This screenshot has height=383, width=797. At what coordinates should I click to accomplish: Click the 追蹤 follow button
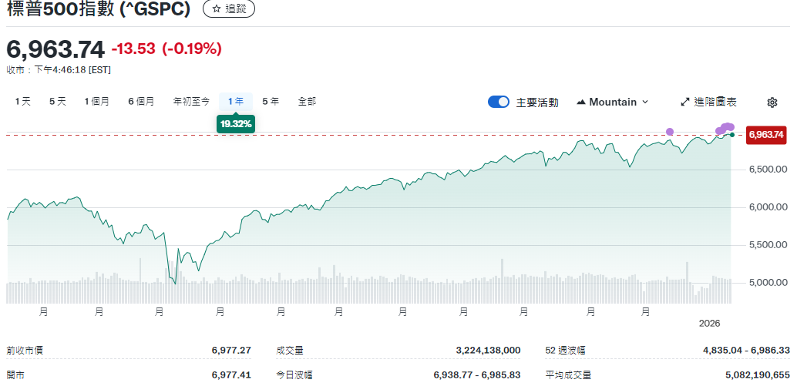tap(229, 8)
